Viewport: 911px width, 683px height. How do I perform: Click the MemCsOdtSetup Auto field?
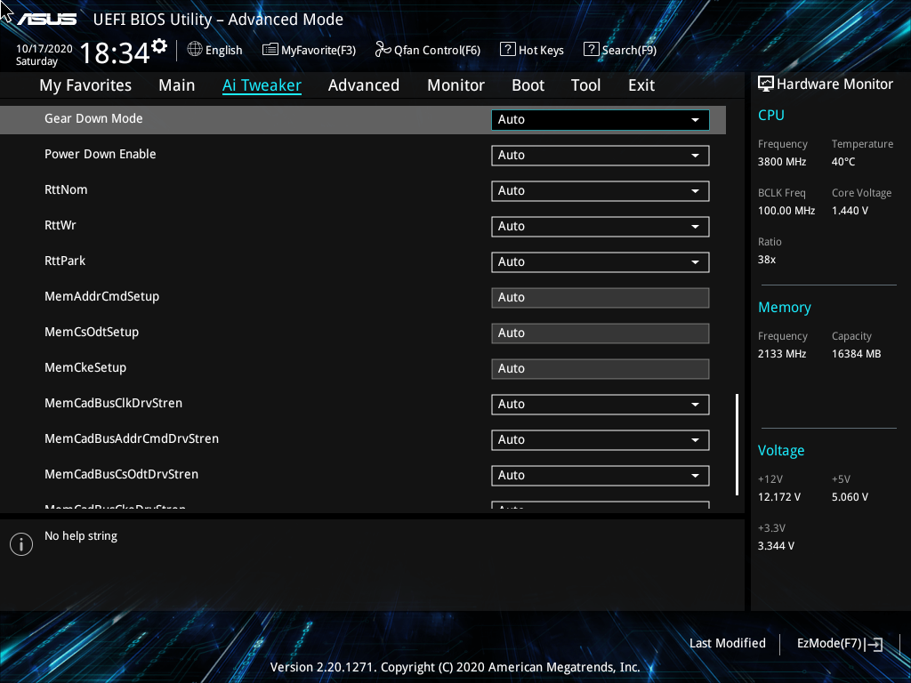pos(601,333)
